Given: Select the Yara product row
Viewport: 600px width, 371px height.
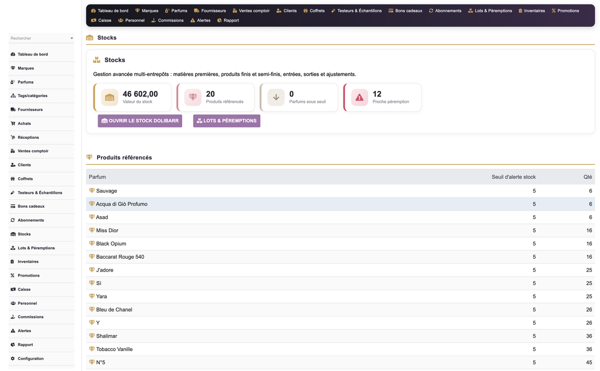Looking at the screenshot, I should click(x=340, y=296).
